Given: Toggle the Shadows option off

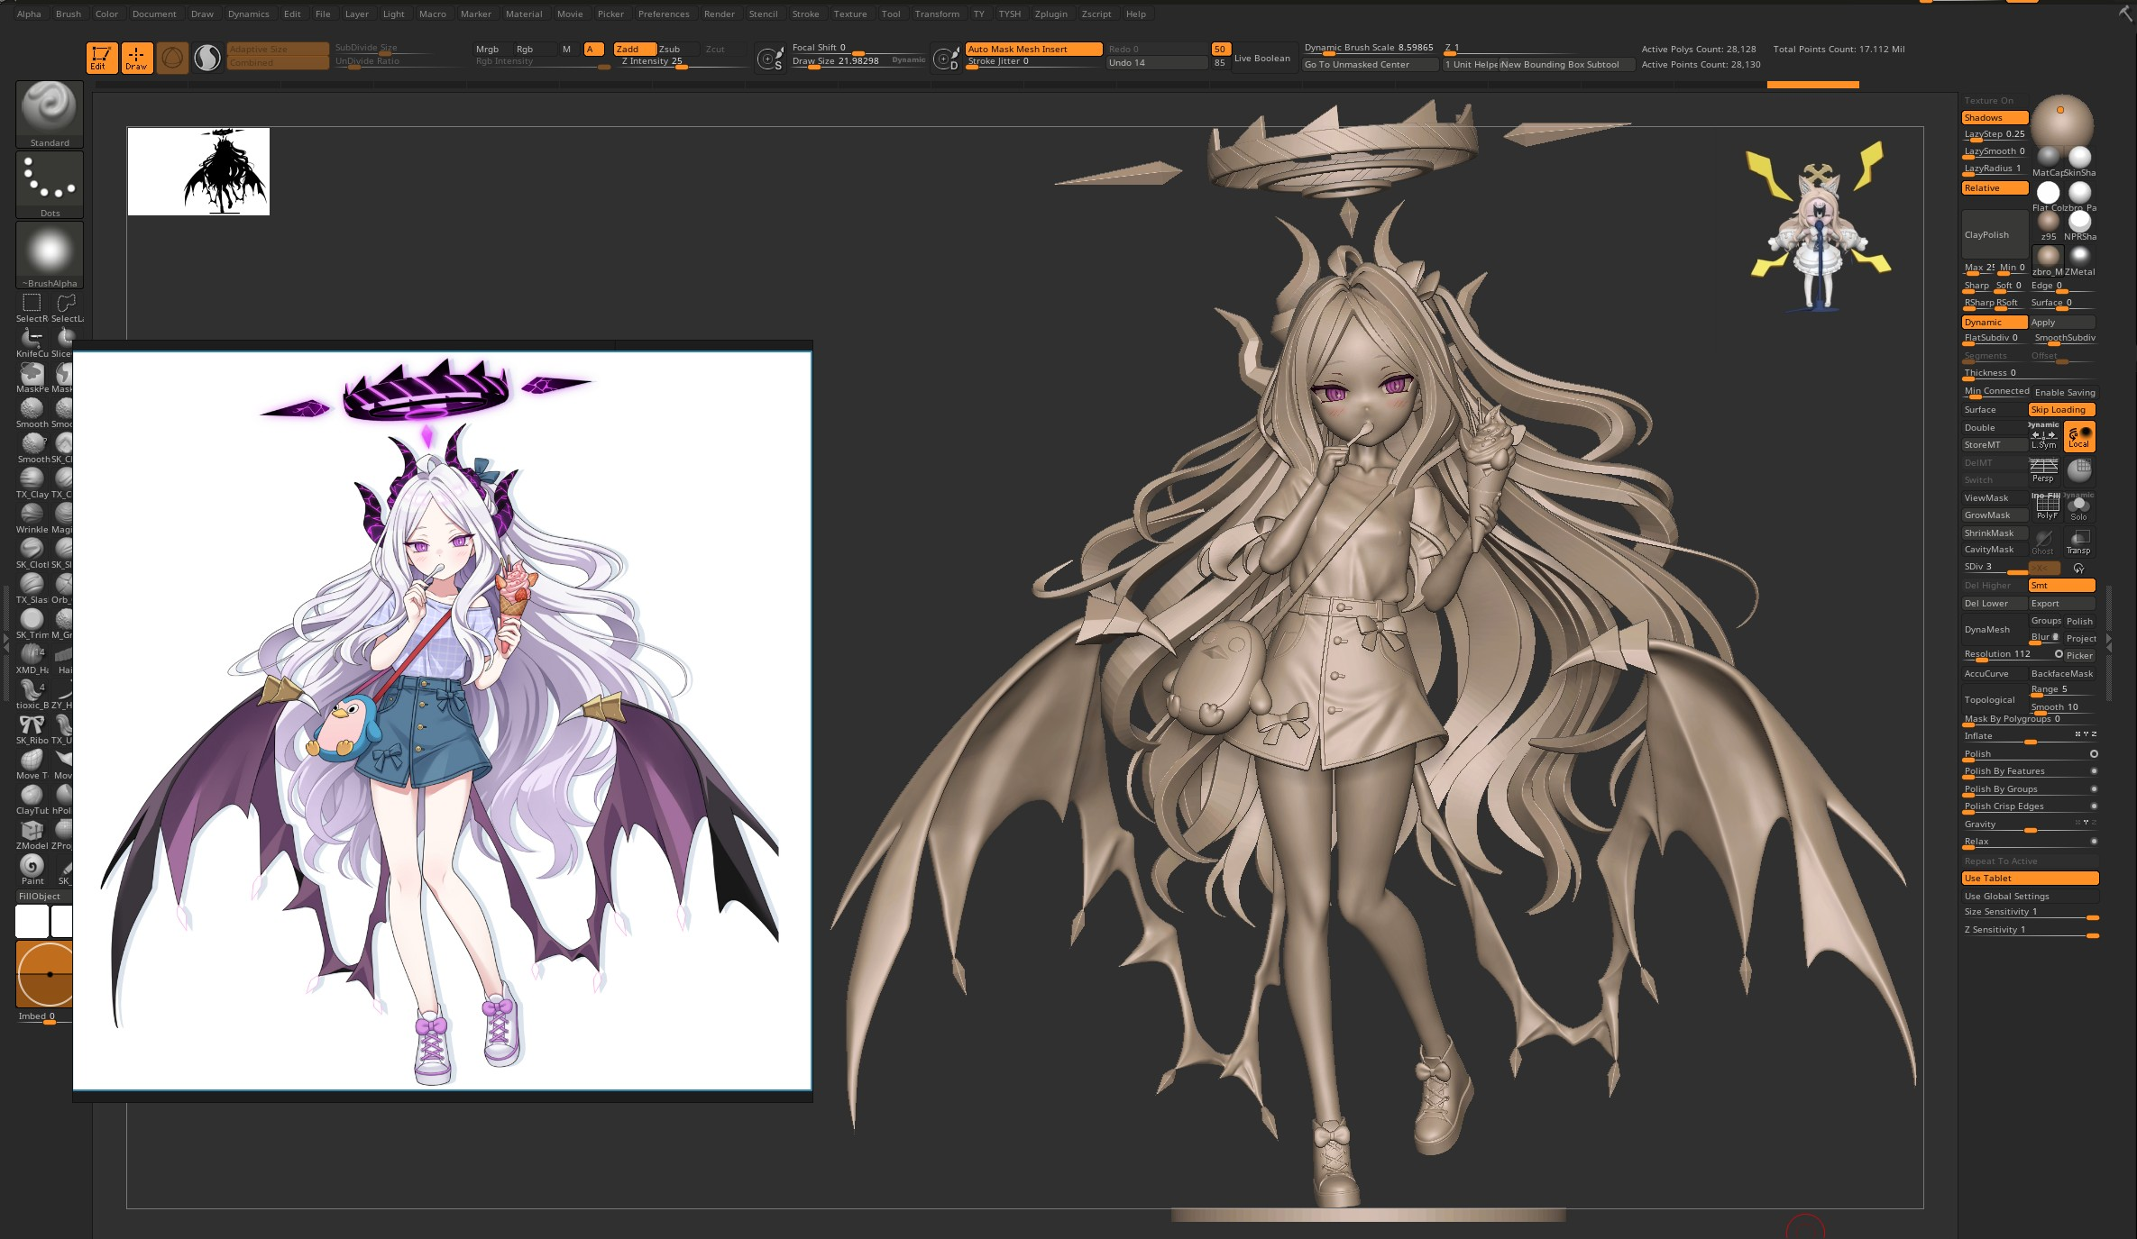Looking at the screenshot, I should click(x=1994, y=117).
